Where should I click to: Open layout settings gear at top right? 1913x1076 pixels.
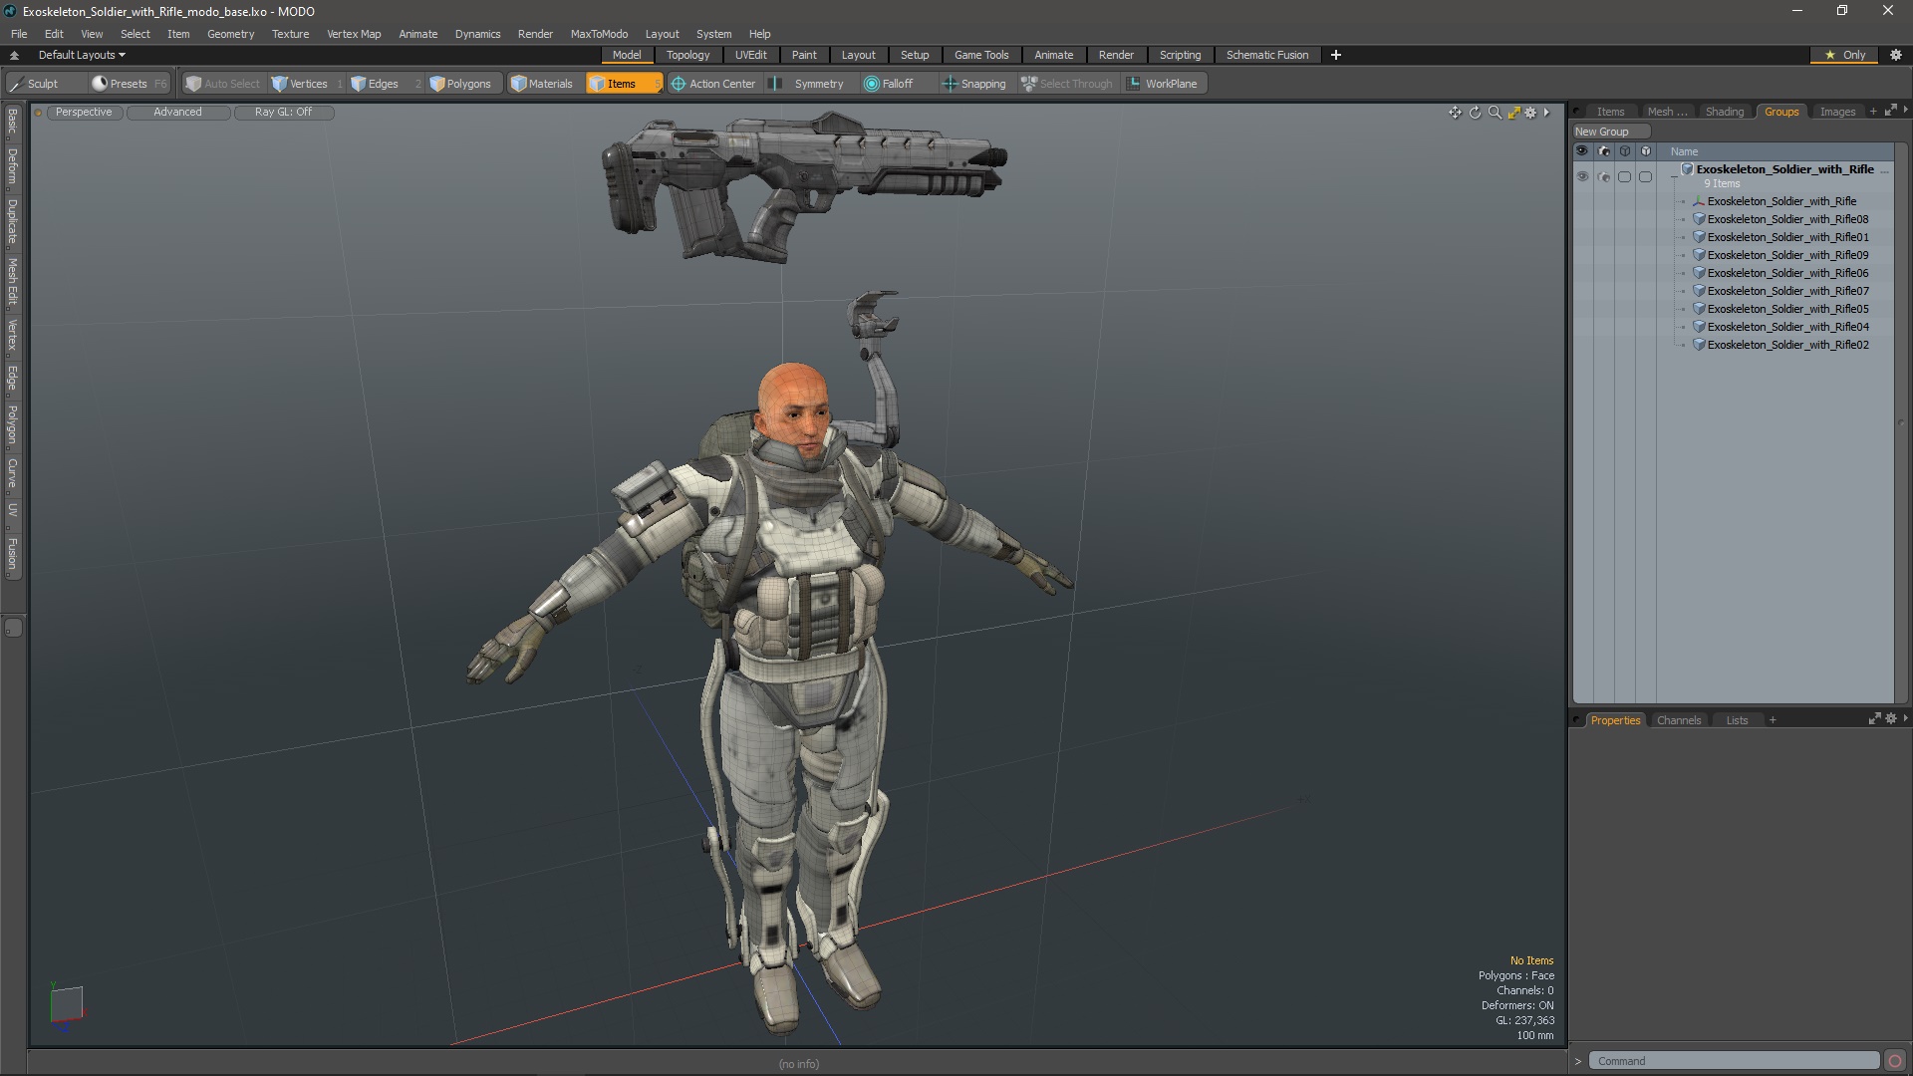[1895, 55]
